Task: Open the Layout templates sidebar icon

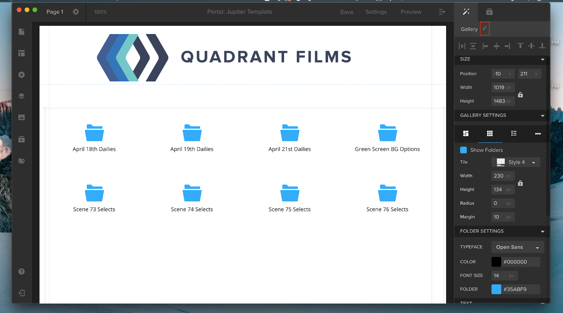Action: pyautogui.click(x=21, y=53)
